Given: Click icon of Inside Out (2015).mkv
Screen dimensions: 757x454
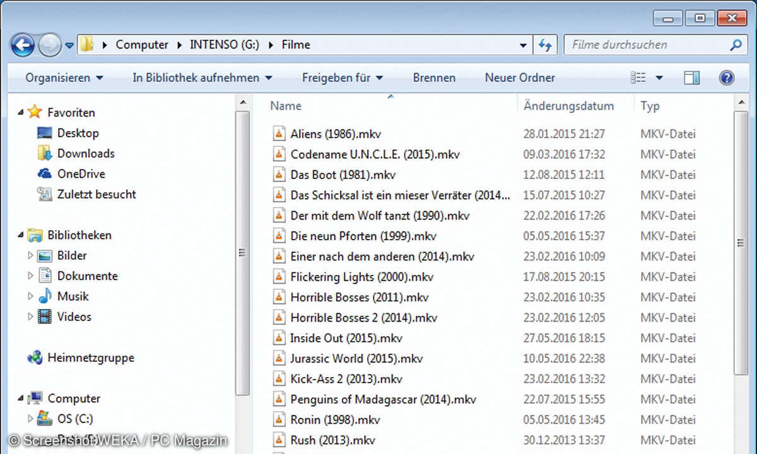Looking at the screenshot, I should (279, 338).
